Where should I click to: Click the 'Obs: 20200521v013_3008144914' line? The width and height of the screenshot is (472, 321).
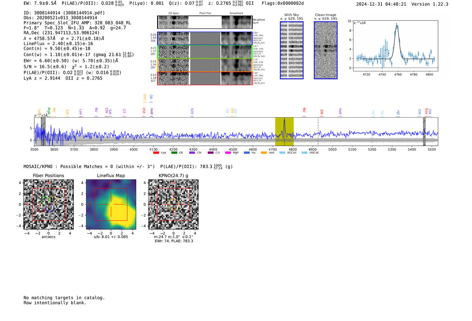click(60, 18)
